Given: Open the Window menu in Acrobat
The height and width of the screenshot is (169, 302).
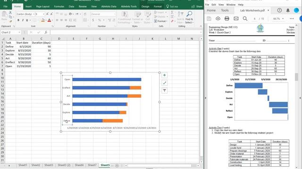Looking at the screenshot, I should pos(231,5).
